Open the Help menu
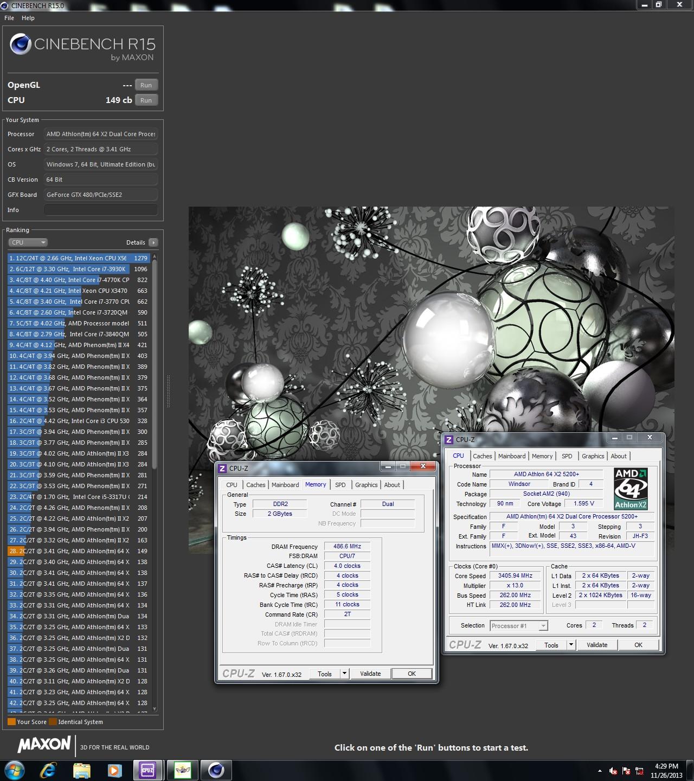 point(28,18)
